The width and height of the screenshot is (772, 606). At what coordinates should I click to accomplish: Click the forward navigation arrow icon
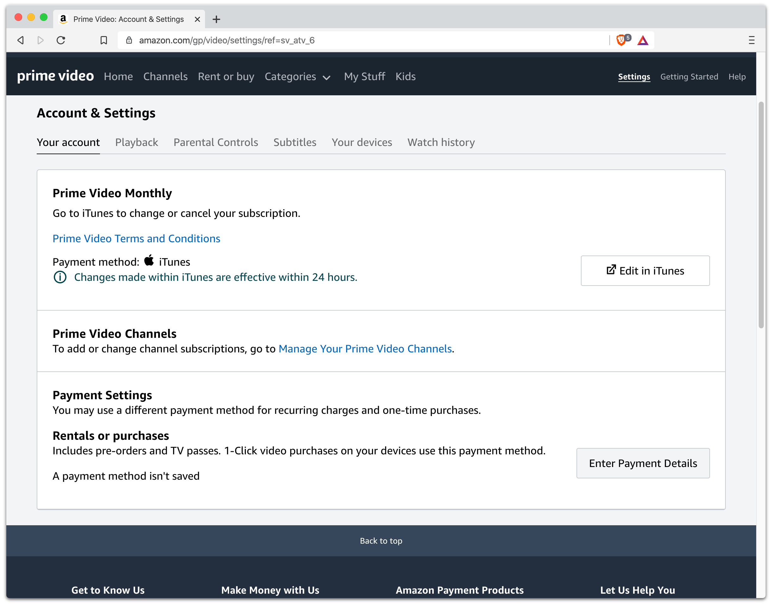(x=40, y=40)
